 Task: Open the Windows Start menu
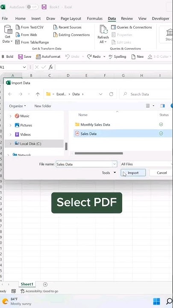[156, 301]
